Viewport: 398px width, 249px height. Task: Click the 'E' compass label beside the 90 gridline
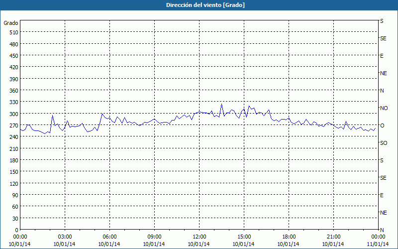tap(382, 195)
